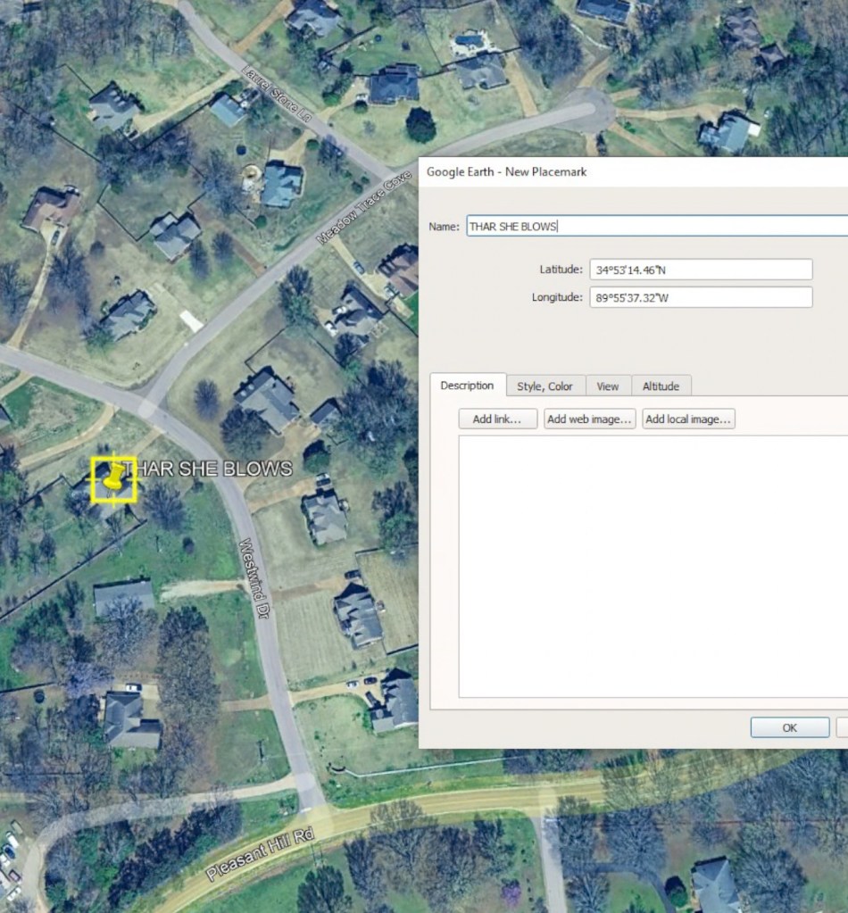Focus the placemark Name text field
Viewport: 848px width, 913px height.
pyautogui.click(x=656, y=227)
